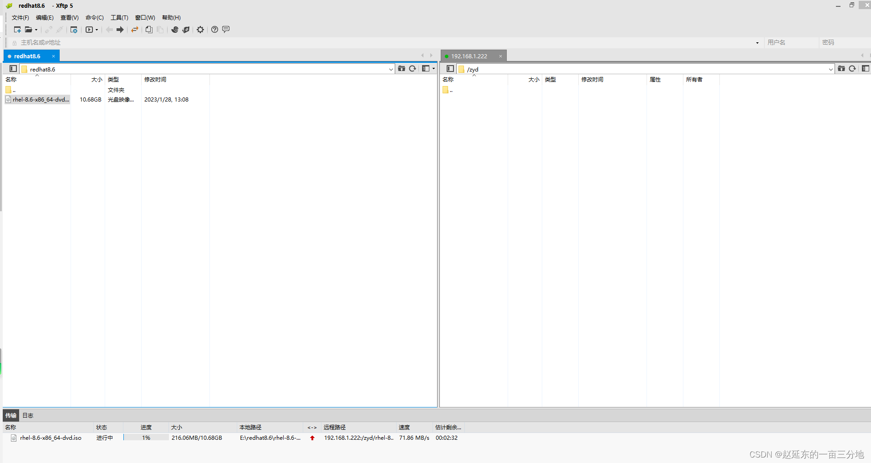Image resolution: width=871 pixels, height=463 pixels.
Task: Open the 窗口(W) menu
Action: tap(145, 18)
